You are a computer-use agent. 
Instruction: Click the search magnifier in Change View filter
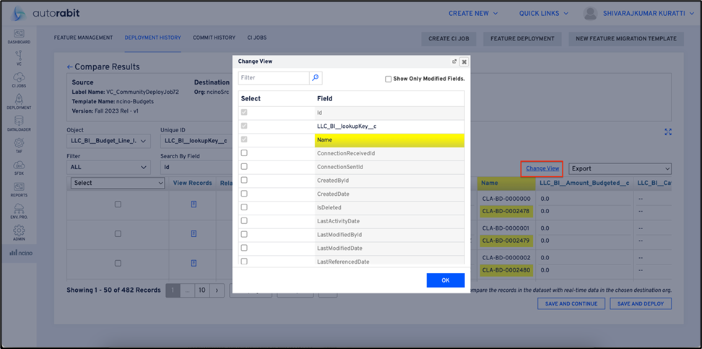(315, 77)
